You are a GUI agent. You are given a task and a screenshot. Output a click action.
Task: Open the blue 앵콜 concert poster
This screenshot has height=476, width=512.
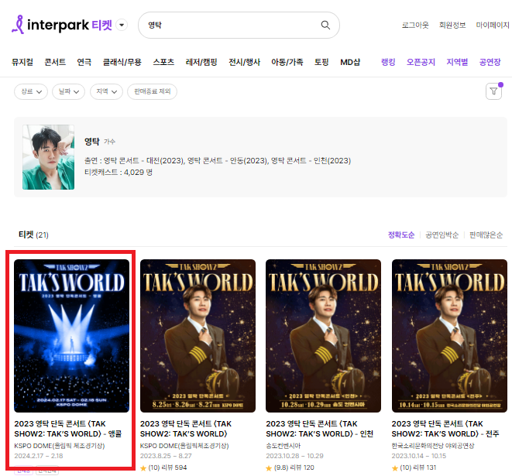(71, 336)
